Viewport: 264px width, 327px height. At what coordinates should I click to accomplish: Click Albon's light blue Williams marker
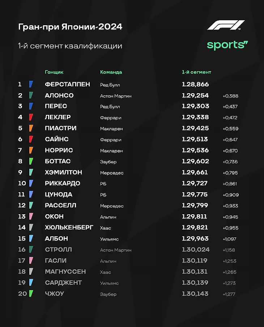tap(31, 238)
